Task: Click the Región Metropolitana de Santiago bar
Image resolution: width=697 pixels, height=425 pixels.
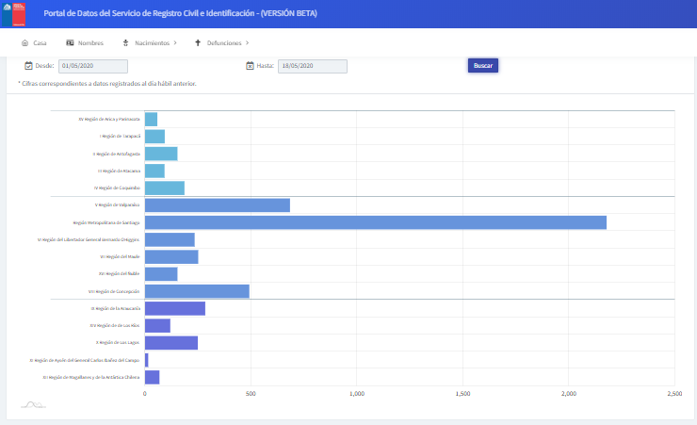Action: [x=375, y=222]
